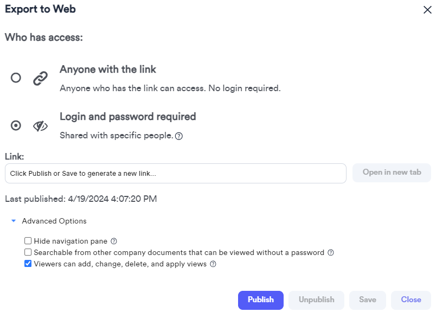Close the Export to Web dialog
This screenshot has height=312, width=436.
(427, 9)
